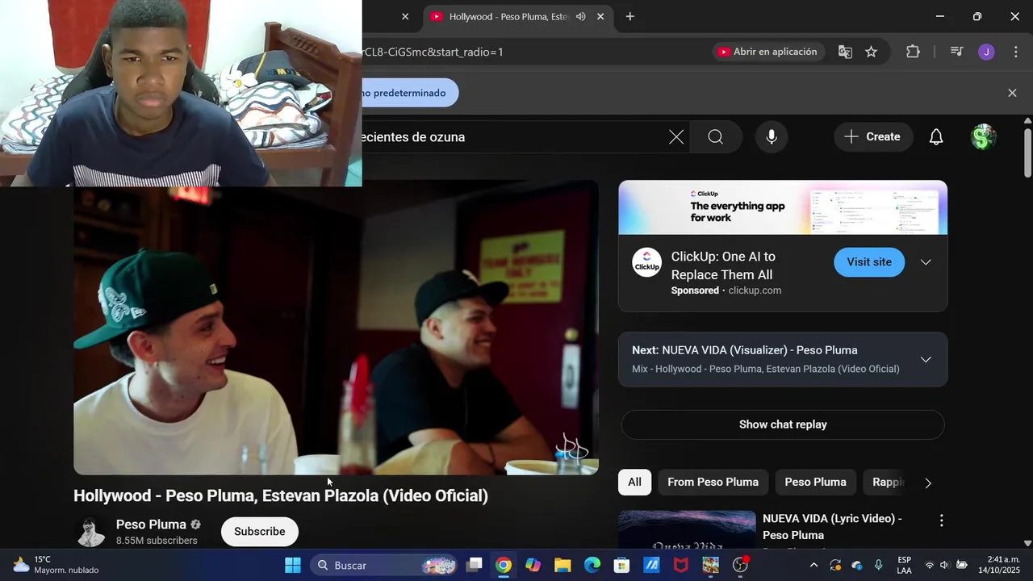
Task: Open a new Chrome tab
Action: (x=630, y=17)
